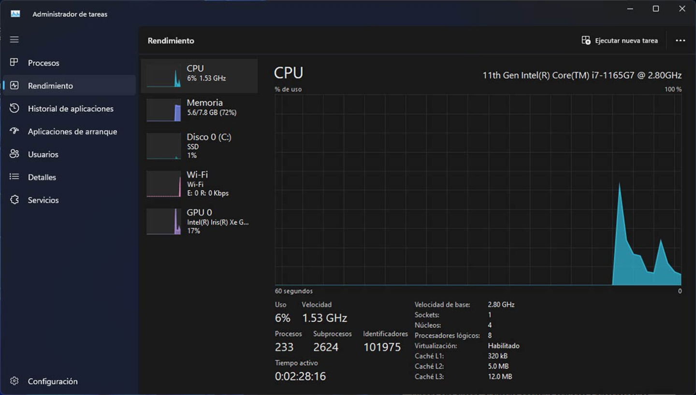Screen dimensions: 696x395
Task: Click the Wi-Fi E: 0 R: 0 Kbps text
Action: (208, 193)
